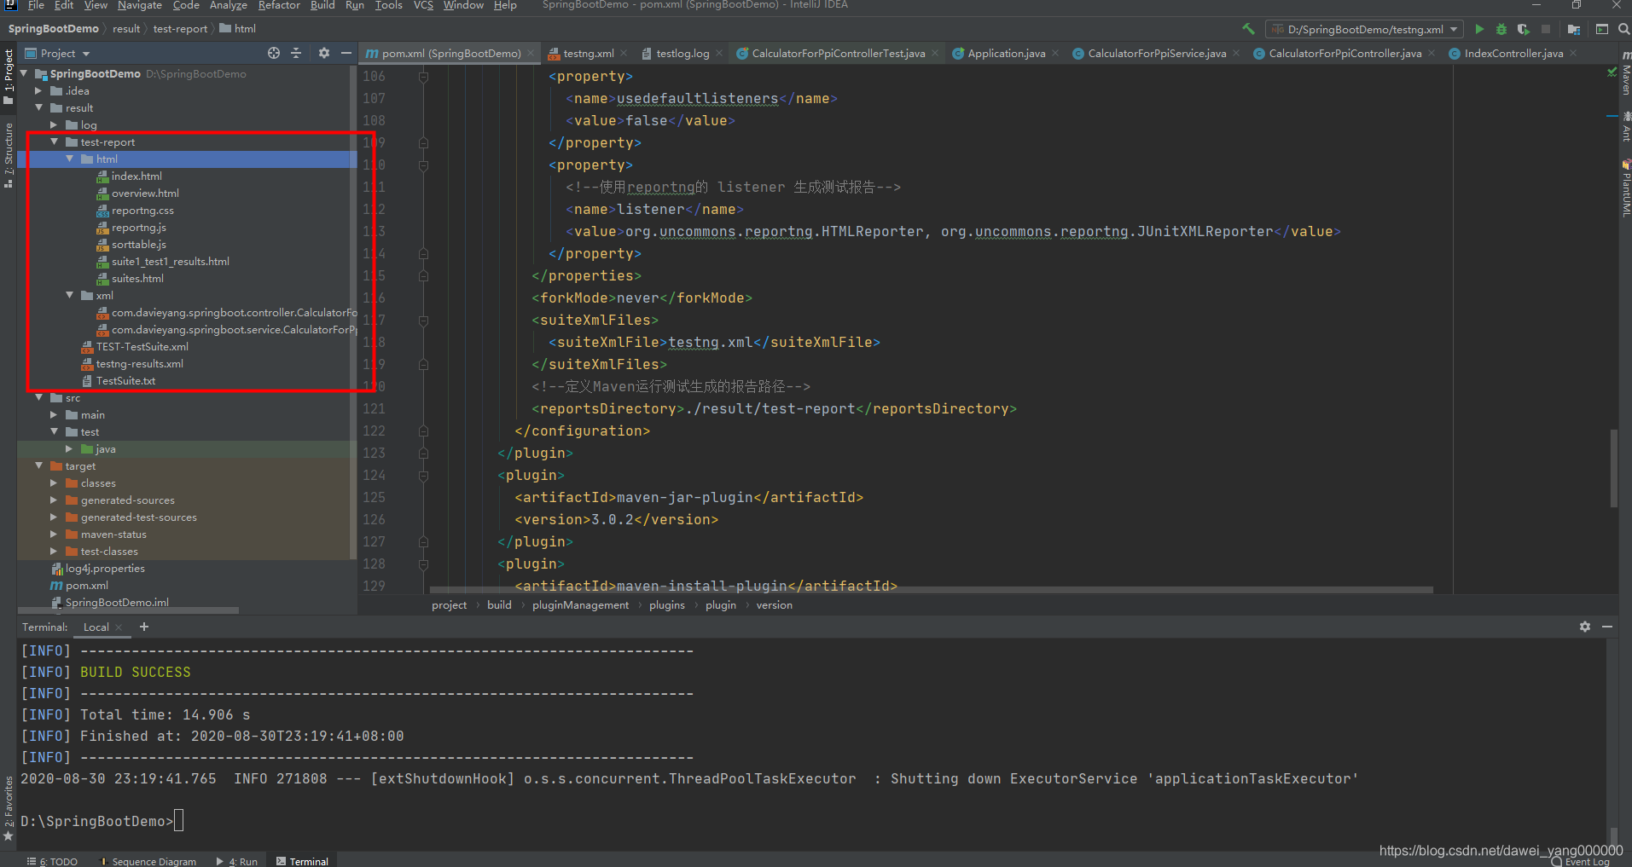
Task: Collapse the xml folder
Action: point(70,296)
